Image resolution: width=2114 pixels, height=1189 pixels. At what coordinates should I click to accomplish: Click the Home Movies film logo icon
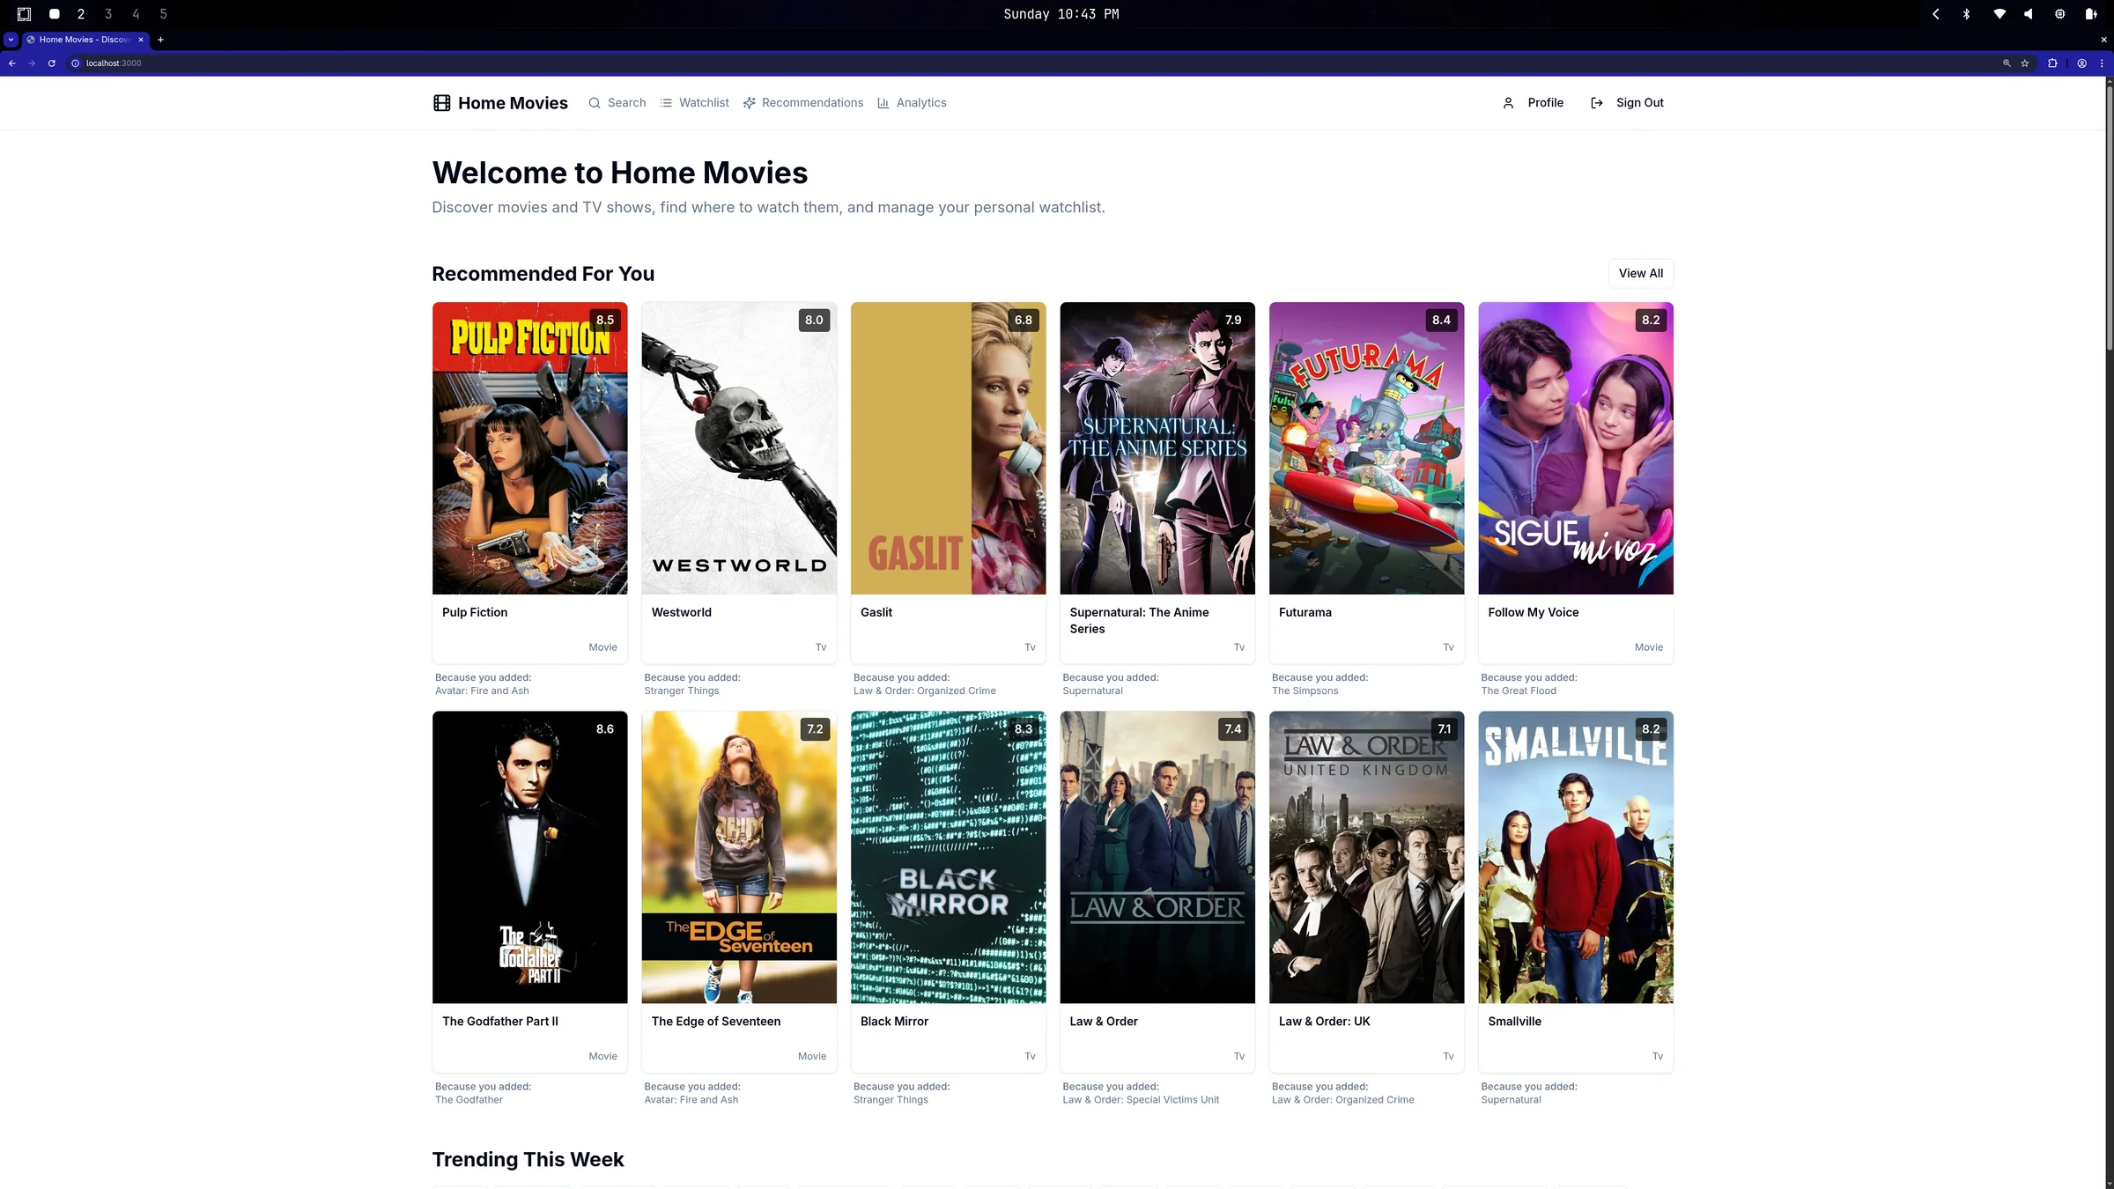442,103
